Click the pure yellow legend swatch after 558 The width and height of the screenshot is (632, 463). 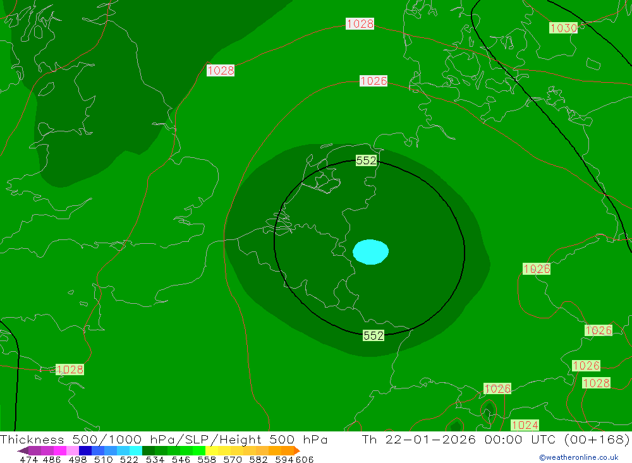[212, 450]
